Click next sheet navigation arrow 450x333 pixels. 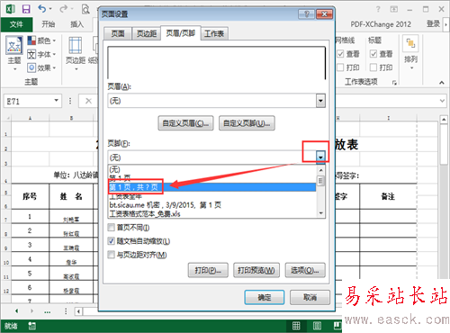(31, 311)
